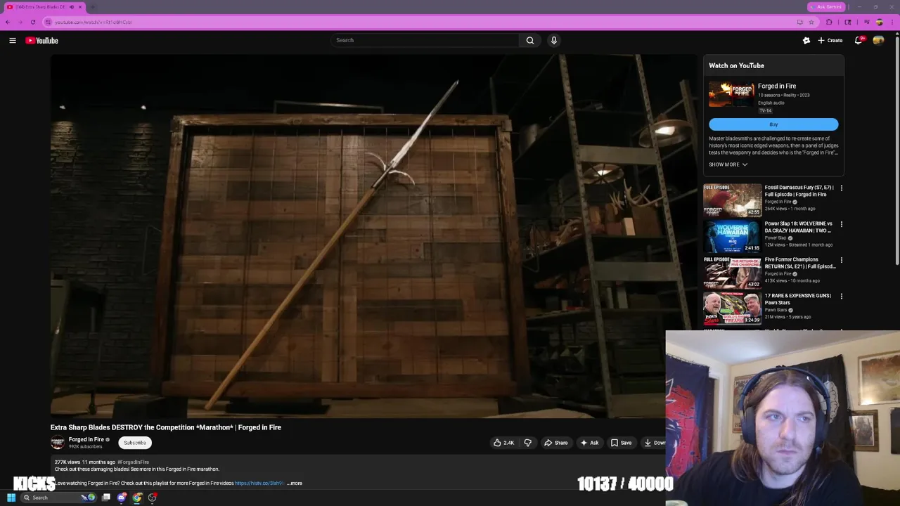Focus the YouTube search field

[425, 40]
